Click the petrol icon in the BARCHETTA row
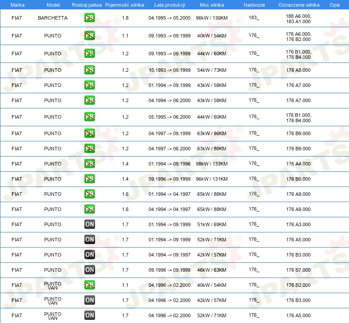Image resolution: width=349 pixels, height=323 pixels. 90,18
